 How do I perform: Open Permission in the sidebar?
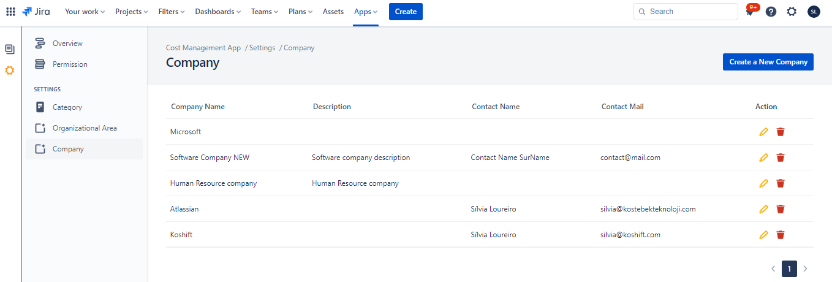coord(84,64)
